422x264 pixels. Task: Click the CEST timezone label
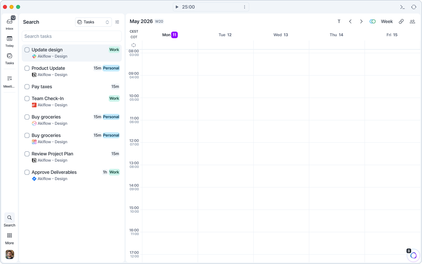[134, 32]
